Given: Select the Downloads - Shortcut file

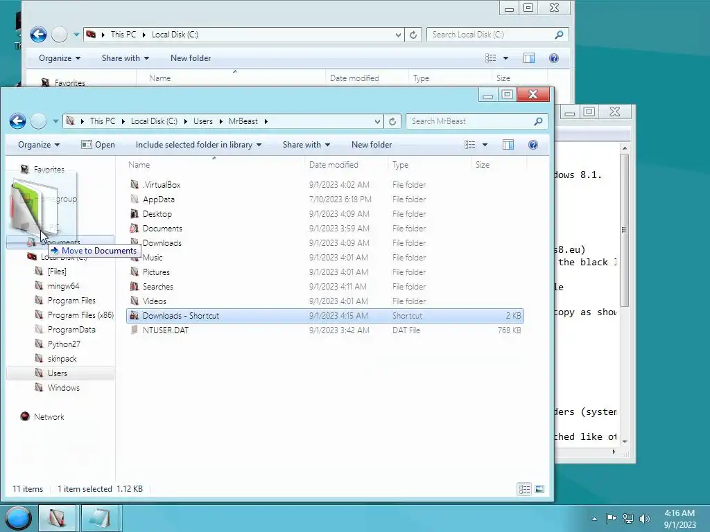Looking at the screenshot, I should 325,316.
